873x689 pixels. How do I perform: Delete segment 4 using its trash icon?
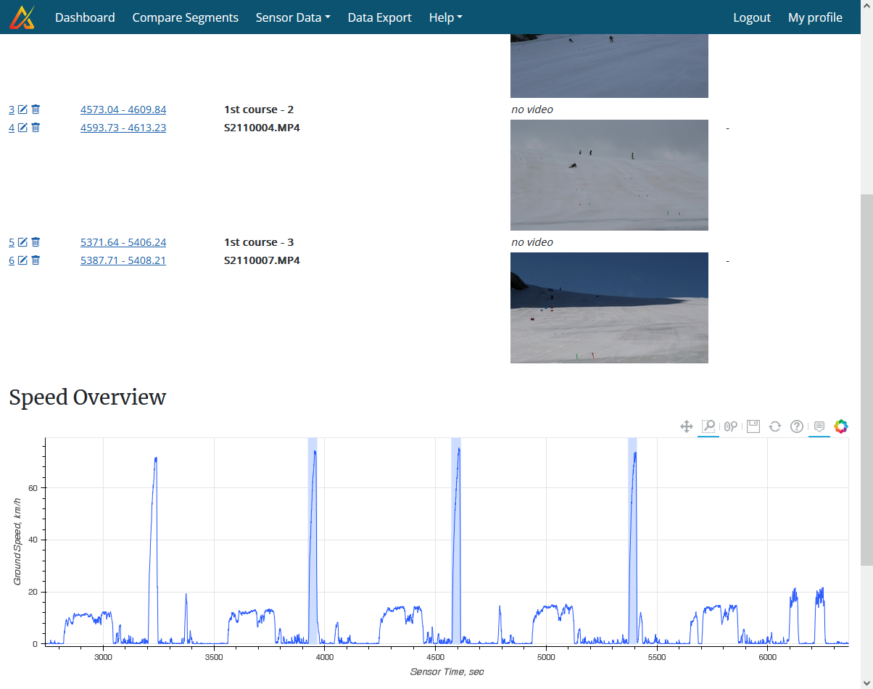pyautogui.click(x=35, y=127)
